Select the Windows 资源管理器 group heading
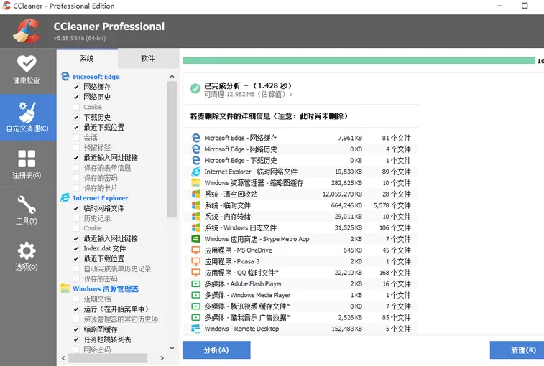 pyautogui.click(x=106, y=288)
